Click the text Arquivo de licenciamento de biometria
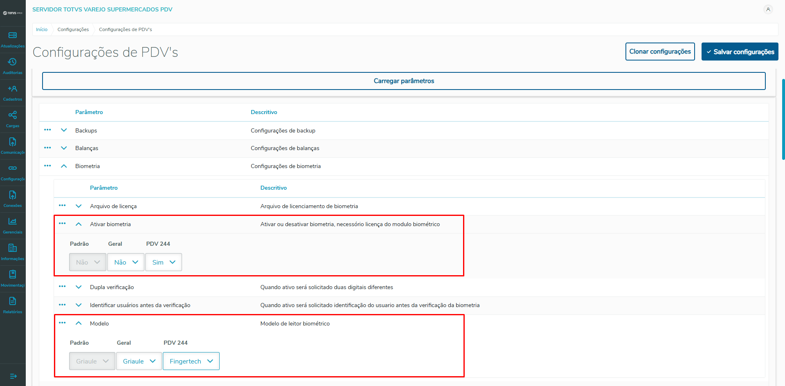The height and width of the screenshot is (386, 785). pyautogui.click(x=309, y=206)
